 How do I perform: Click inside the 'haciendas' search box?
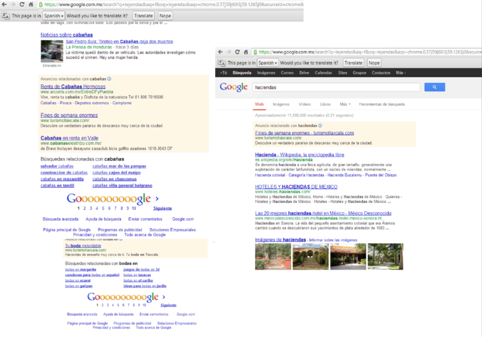click(336, 87)
